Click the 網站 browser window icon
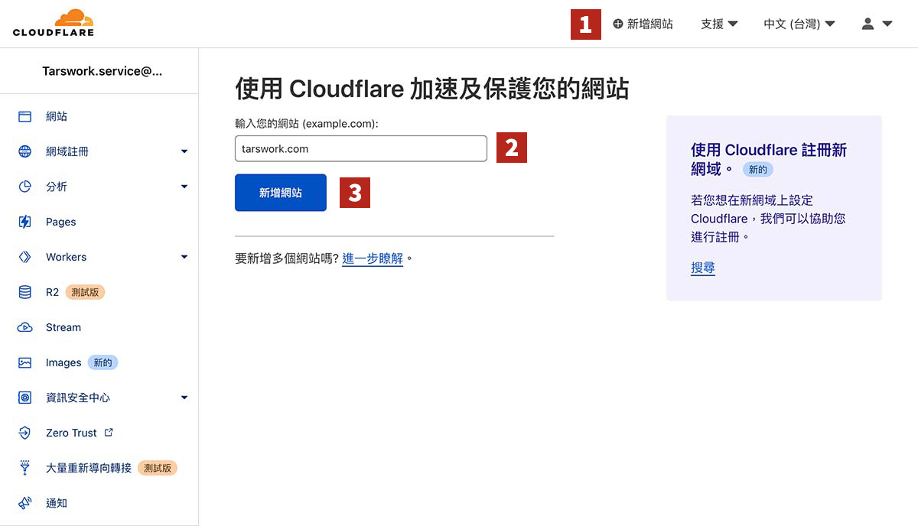This screenshot has width=918, height=526. click(x=24, y=116)
